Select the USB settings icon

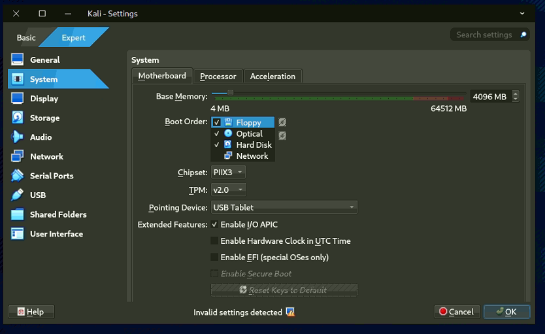tap(18, 195)
